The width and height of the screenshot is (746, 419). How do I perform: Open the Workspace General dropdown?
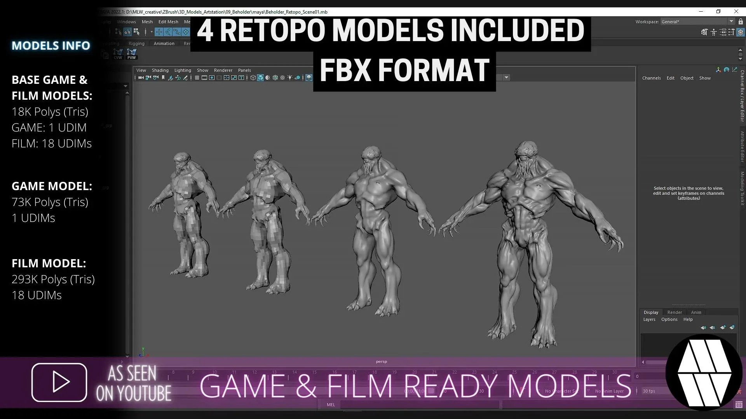click(731, 22)
